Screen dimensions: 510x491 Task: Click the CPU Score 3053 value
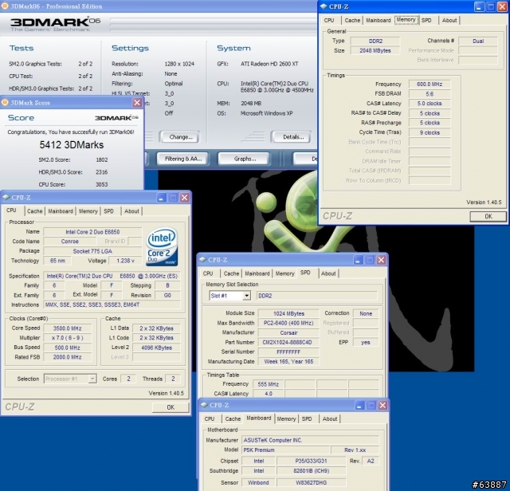[101, 184]
